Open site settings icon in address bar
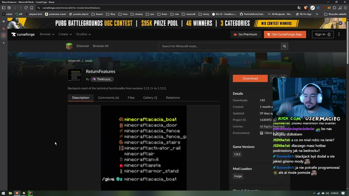Viewport: 349px width, 196px height. coord(39,8)
